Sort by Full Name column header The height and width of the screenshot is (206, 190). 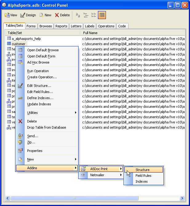pyautogui.click(x=132, y=33)
